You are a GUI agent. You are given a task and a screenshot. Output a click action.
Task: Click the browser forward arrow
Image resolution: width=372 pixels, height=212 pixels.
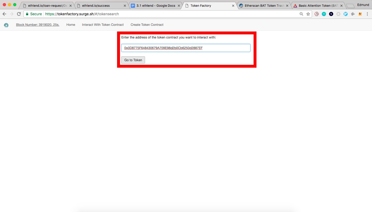(x=12, y=14)
